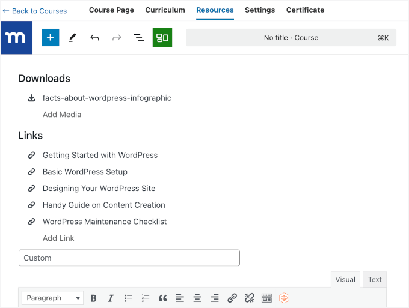Toggle italic formatting in the editor
The height and width of the screenshot is (308, 409).
pos(111,298)
